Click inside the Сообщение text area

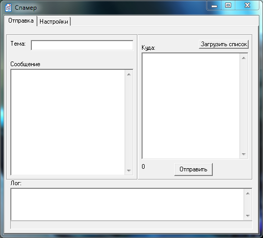point(68,122)
